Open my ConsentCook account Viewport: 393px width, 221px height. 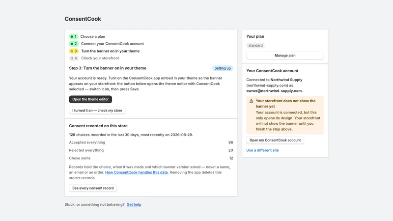[x=275, y=140]
